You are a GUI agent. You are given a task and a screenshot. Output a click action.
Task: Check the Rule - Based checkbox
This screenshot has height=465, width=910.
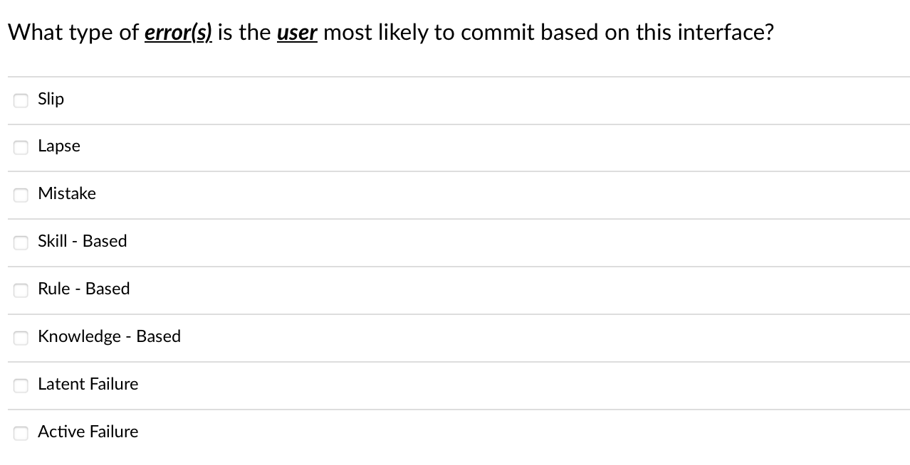coord(21,290)
